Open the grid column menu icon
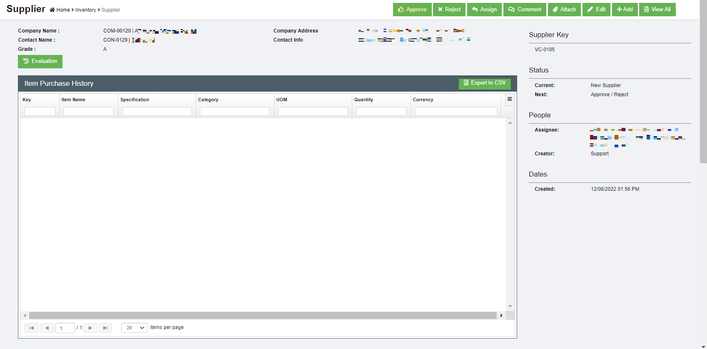 click(x=509, y=100)
